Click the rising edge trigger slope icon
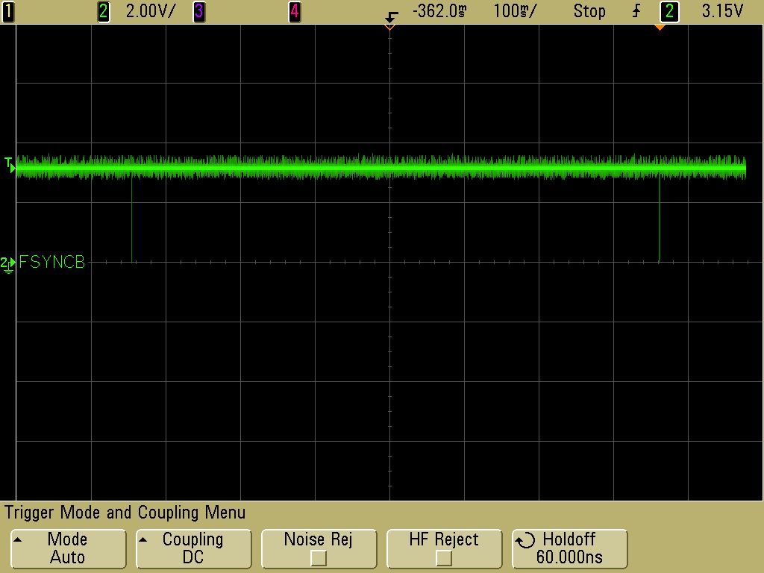This screenshot has width=764, height=573. [636, 11]
